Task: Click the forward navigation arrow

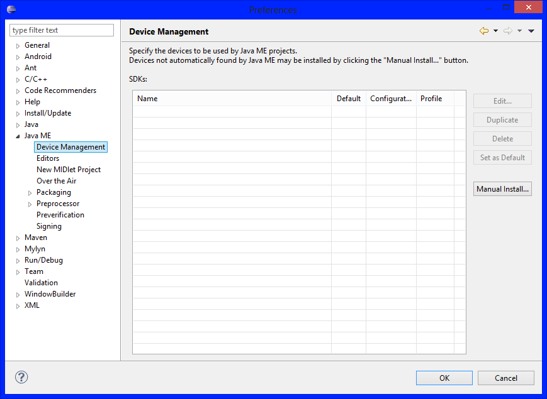Action: 507,31
